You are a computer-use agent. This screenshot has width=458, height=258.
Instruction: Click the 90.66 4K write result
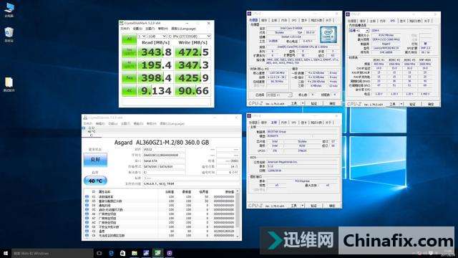pos(193,91)
